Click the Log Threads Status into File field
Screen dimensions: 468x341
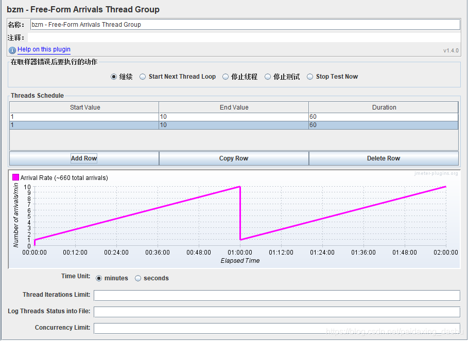click(276, 312)
